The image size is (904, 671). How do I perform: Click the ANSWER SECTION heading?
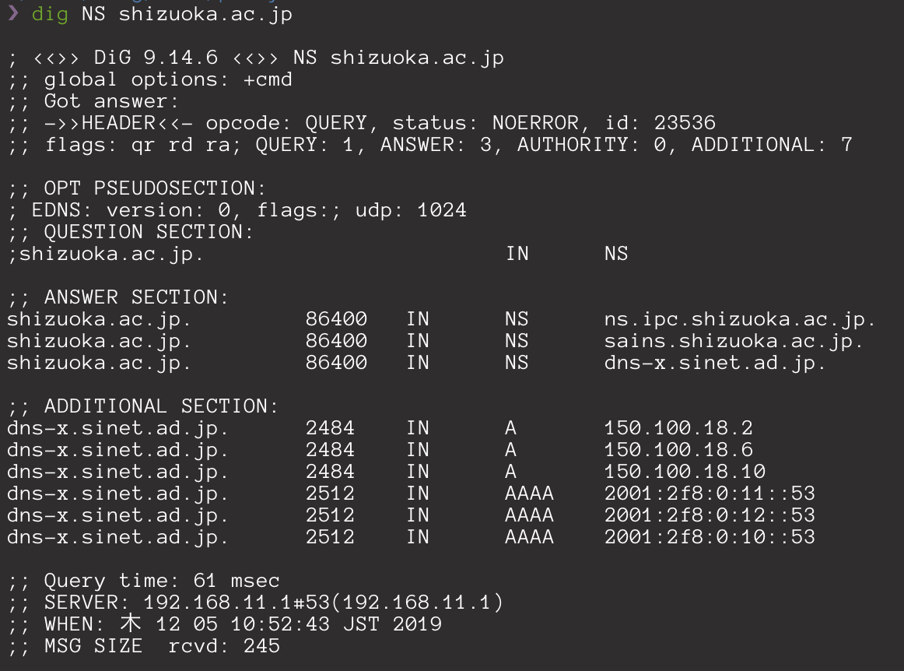tap(136, 297)
